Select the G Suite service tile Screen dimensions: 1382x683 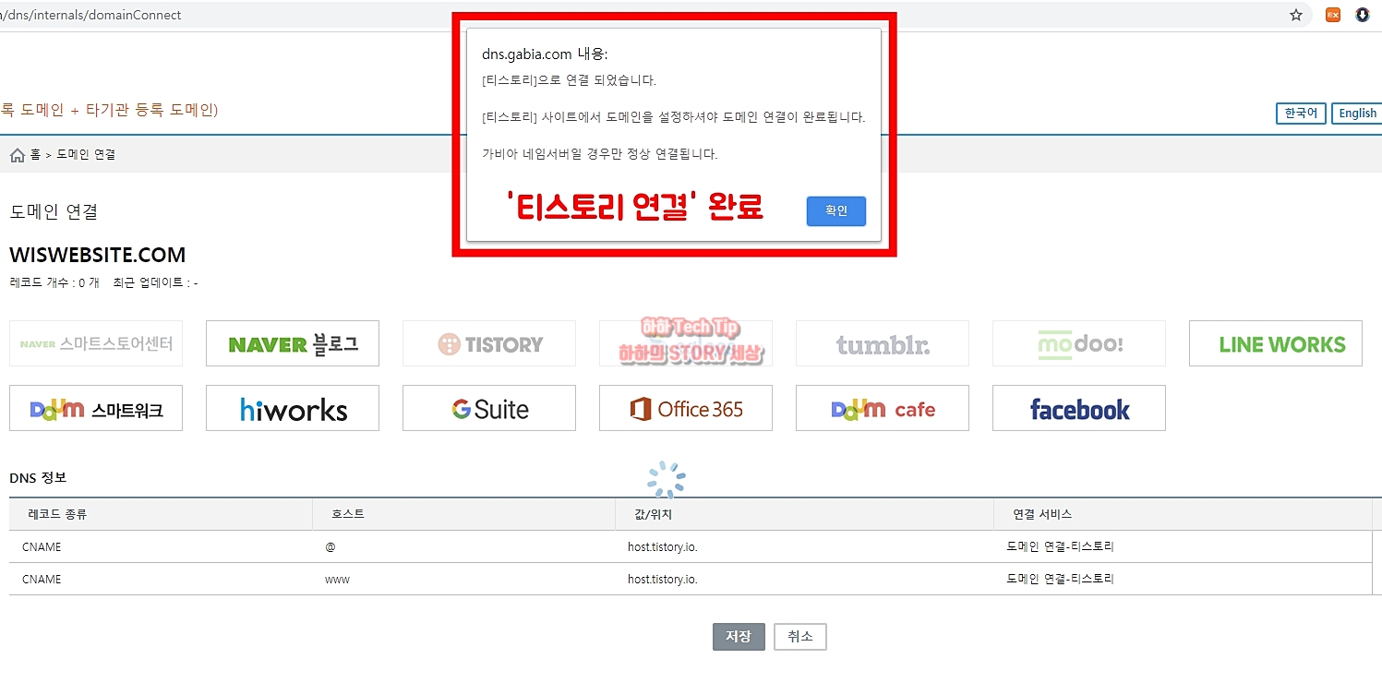point(489,408)
